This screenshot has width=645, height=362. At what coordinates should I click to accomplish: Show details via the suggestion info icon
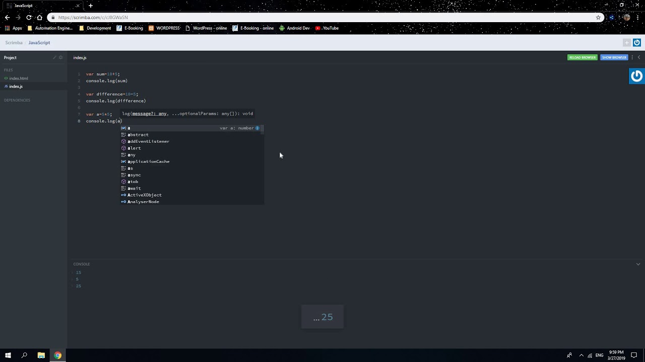point(257,128)
